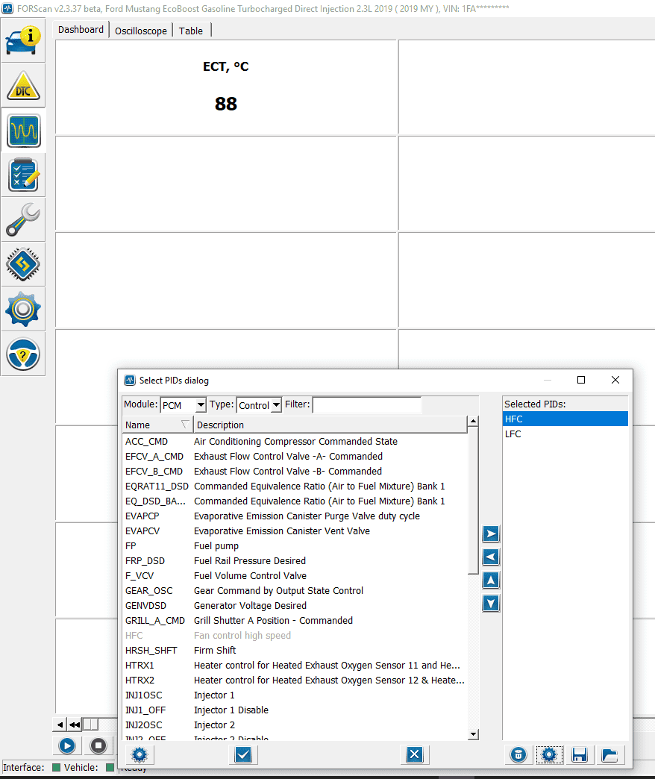Screen dimensions: 655x779
Task: Load a PID profile with folder icon
Action: pos(609,755)
